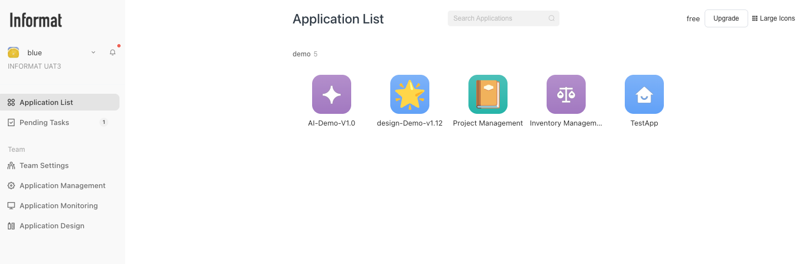Click the Upgrade button
Screen dimensions: 804x264
(726, 18)
